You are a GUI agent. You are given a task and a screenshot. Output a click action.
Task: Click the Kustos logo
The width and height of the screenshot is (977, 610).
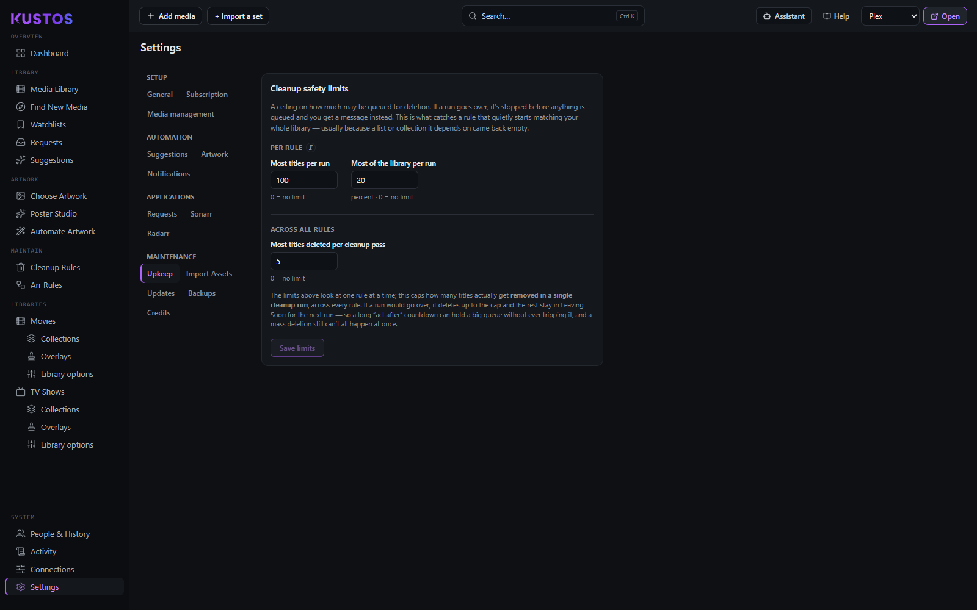tap(42, 19)
